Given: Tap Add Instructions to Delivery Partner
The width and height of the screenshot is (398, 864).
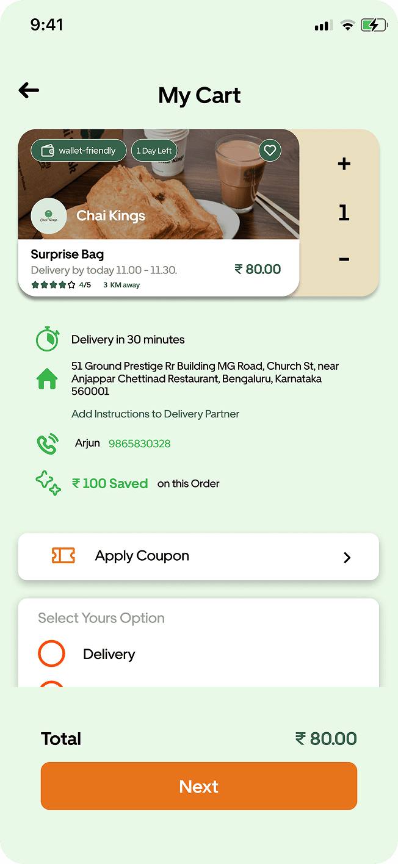Looking at the screenshot, I should click(155, 414).
